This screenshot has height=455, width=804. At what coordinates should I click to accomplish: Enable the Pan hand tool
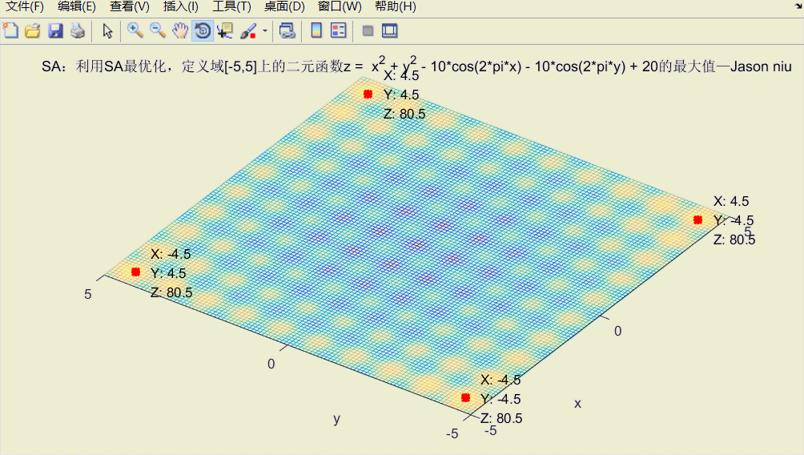180,30
